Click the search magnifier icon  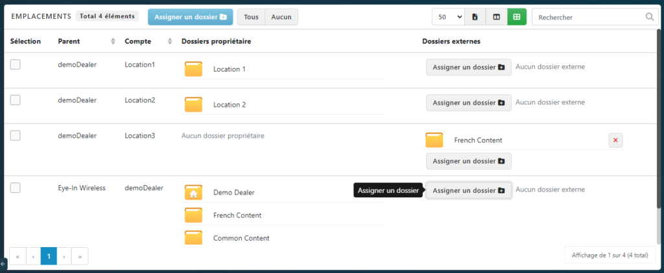650,17
